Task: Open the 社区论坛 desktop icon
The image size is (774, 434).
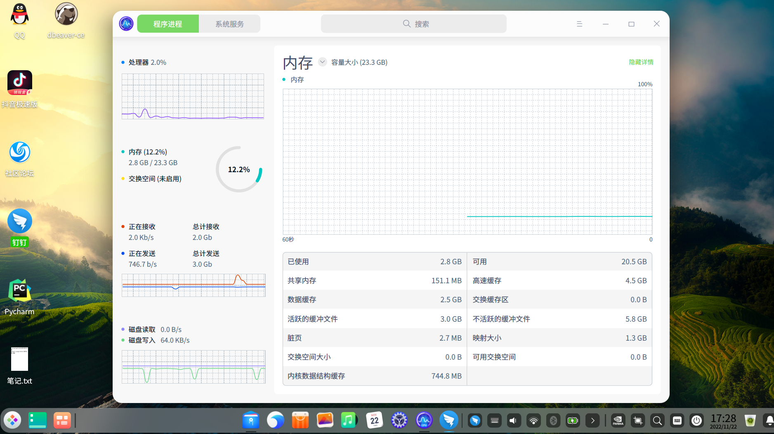Action: tap(19, 159)
